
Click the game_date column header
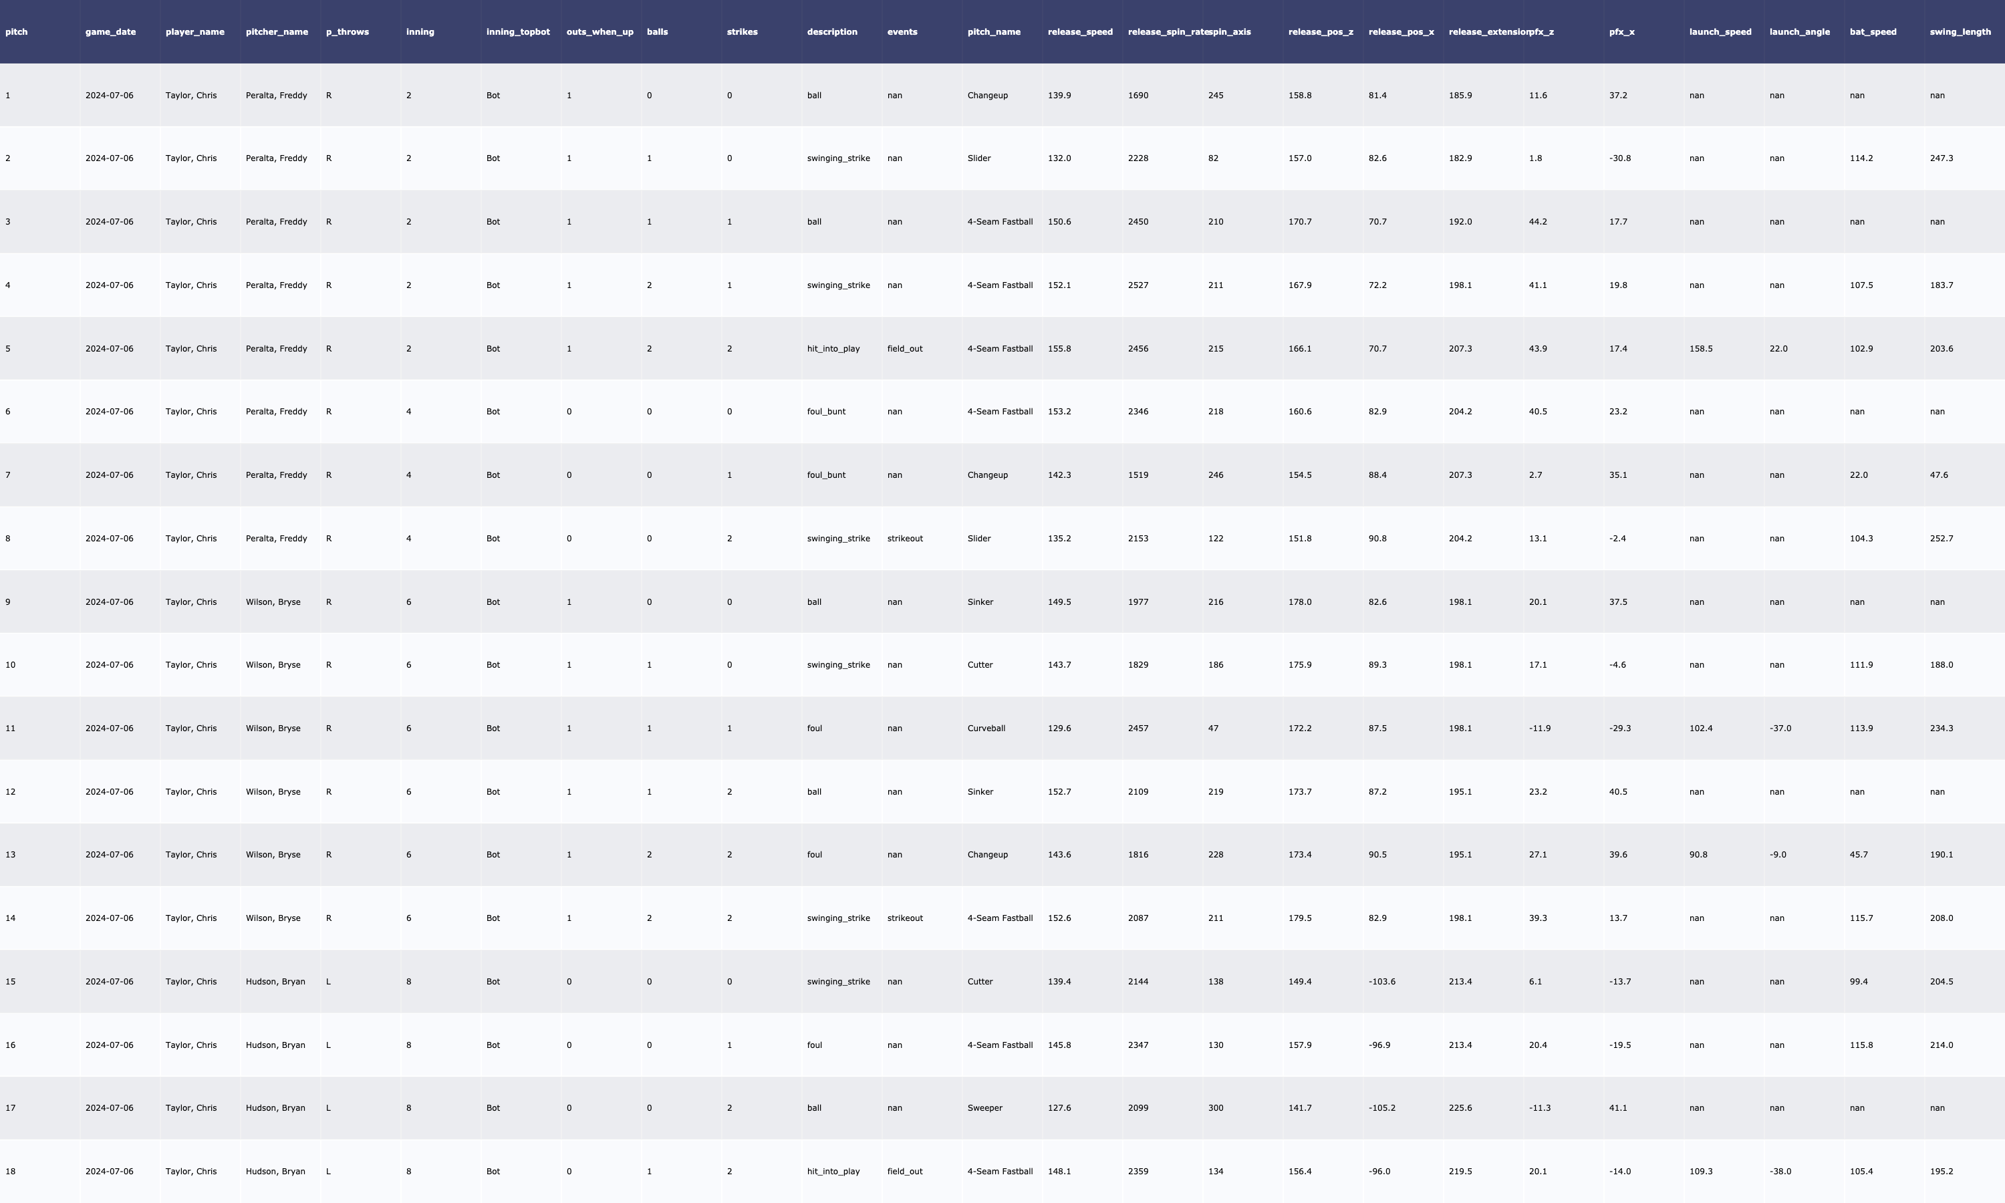pos(110,31)
